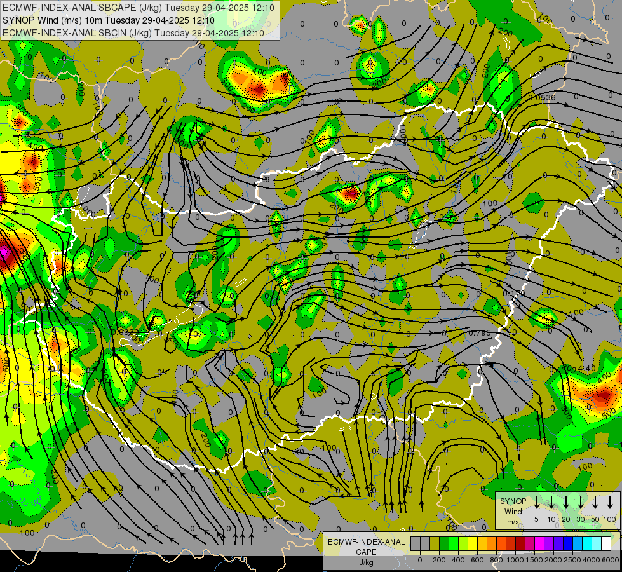Click the '800' tick label in CAPE legend
This screenshot has height=572, width=622.
pyautogui.click(x=496, y=560)
